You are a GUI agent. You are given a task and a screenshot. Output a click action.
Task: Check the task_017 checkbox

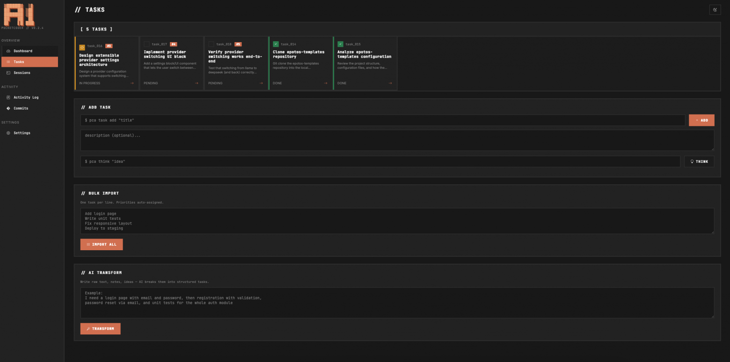point(146,44)
